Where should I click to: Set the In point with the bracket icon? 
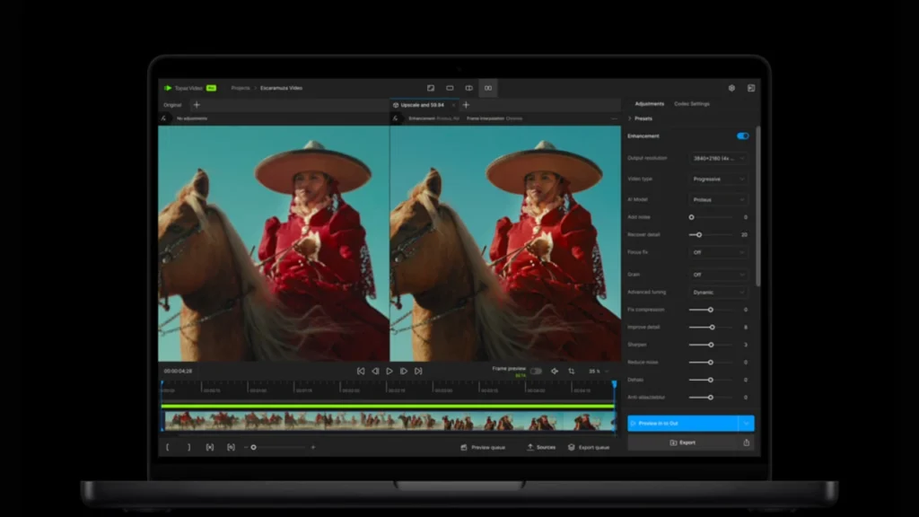[167, 447]
